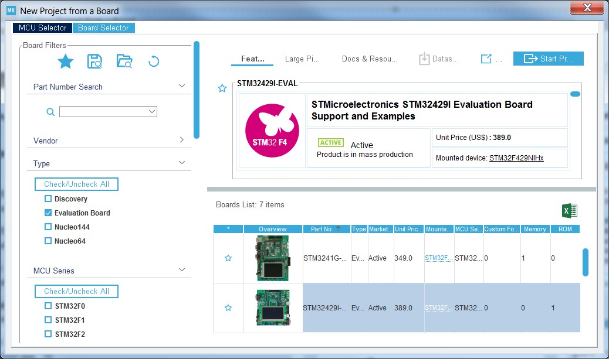Click the save search filter icon
The image size is (609, 359).
pos(94,61)
